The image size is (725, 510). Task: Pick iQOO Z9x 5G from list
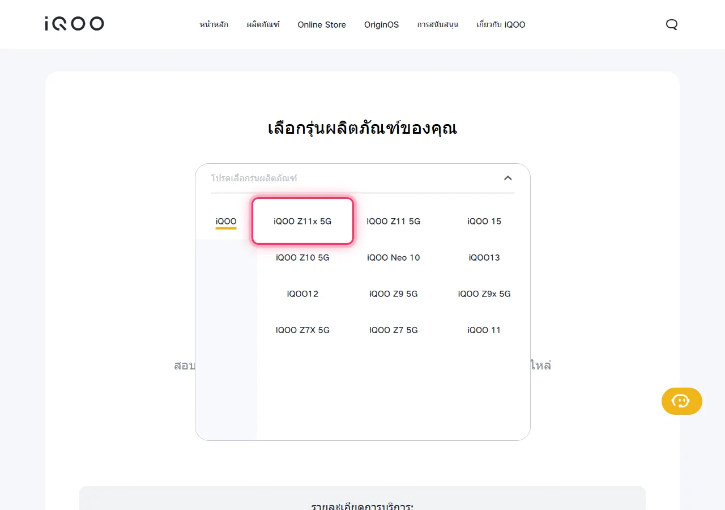click(x=484, y=294)
